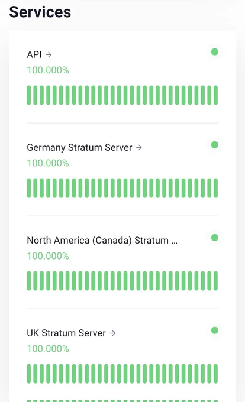The image size is (245, 402).
Task: Click green status dot for North America Stratum
Action: [x=215, y=238]
